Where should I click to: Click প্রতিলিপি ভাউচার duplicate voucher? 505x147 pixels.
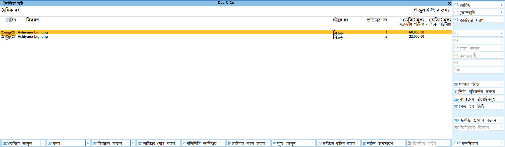(201, 143)
